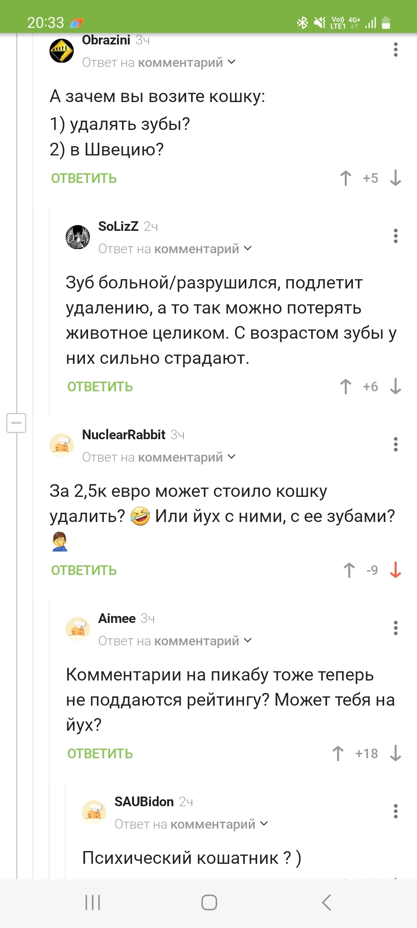Reply to Obrazini's comment
Viewport: 417px width, 928px height.
tap(84, 178)
